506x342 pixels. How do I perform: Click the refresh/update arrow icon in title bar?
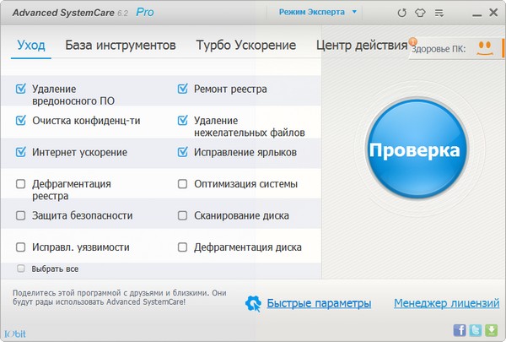point(400,14)
